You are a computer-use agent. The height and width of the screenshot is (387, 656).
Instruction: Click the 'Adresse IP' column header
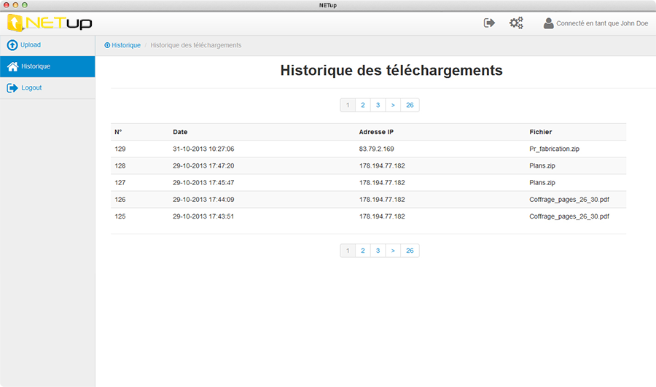coord(376,132)
